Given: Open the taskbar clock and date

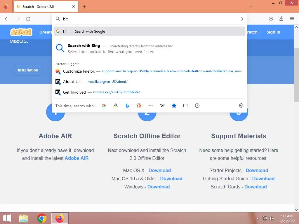Looking at the screenshot, I should (286, 218).
